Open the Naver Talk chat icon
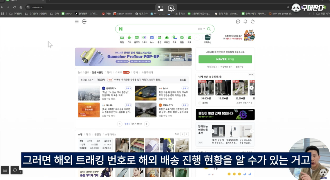The image size is (330, 180). tap(238, 21)
